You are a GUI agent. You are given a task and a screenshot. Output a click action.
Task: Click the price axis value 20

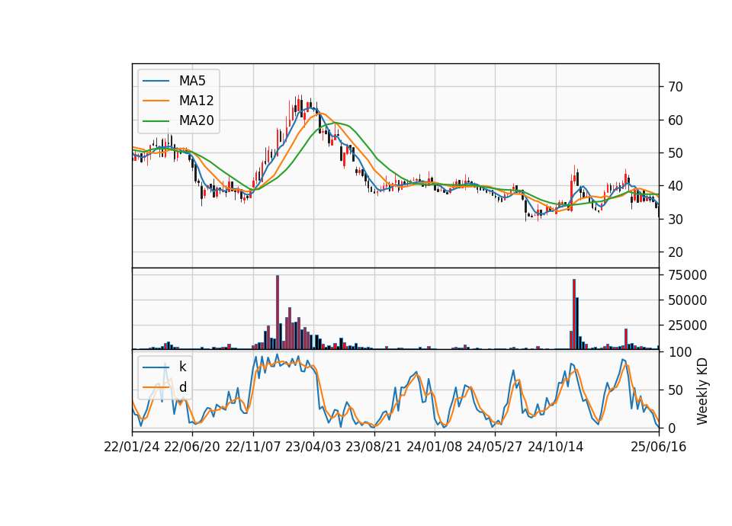tap(675, 252)
